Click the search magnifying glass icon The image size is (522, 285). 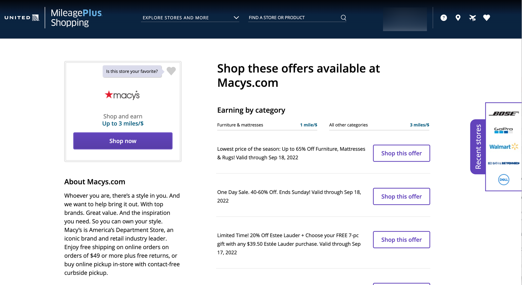point(343,18)
